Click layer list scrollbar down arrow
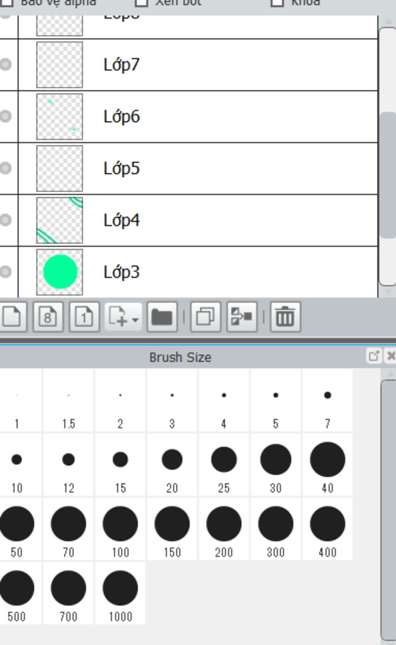Screen dimensions: 396x645 [388, 291]
